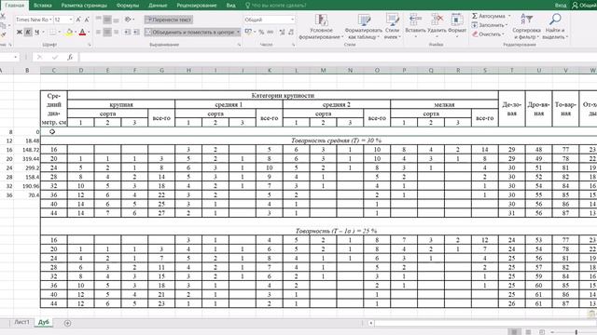Viewport: 597px width, 335px height.
Task: Click in the formula bar field
Action: pos(338,57)
